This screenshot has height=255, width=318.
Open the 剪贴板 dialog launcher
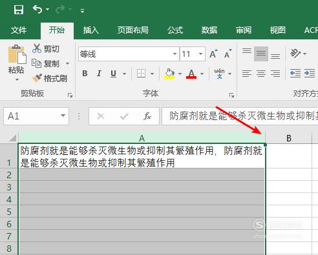coord(70,95)
